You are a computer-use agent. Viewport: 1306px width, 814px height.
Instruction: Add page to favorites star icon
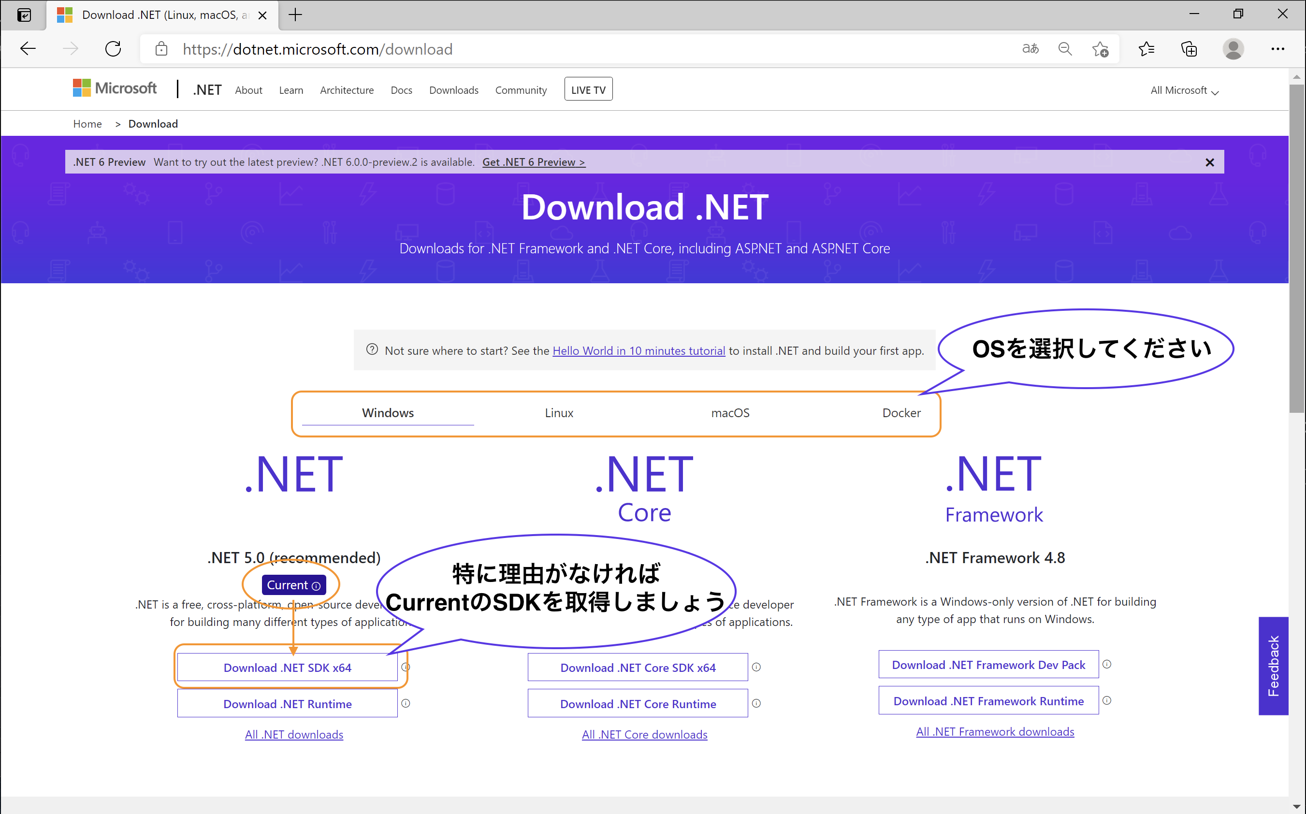click(x=1100, y=49)
